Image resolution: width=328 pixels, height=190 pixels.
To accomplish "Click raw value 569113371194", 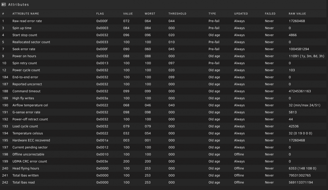I will [301, 182].
